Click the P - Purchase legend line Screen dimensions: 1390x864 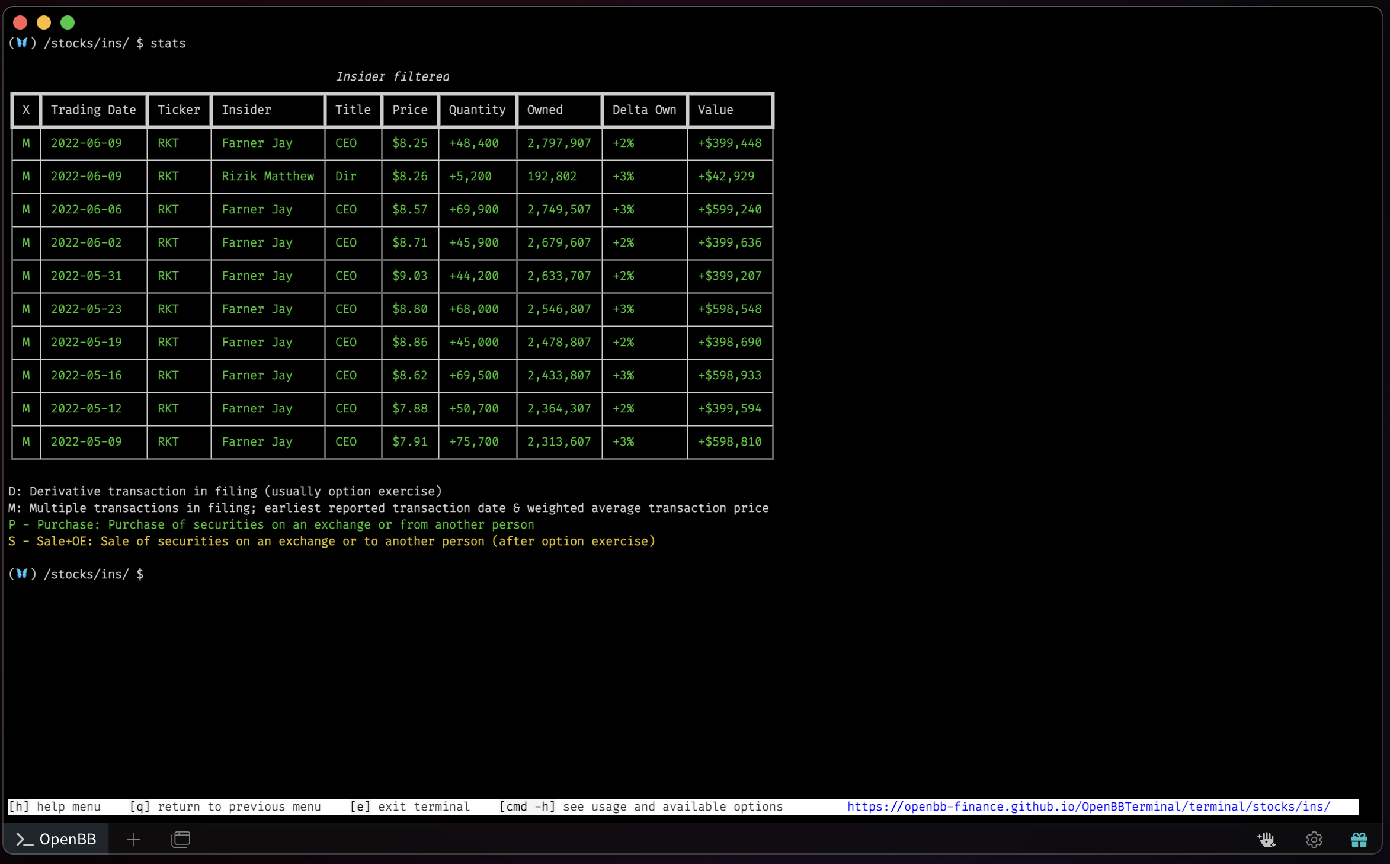pos(271,524)
